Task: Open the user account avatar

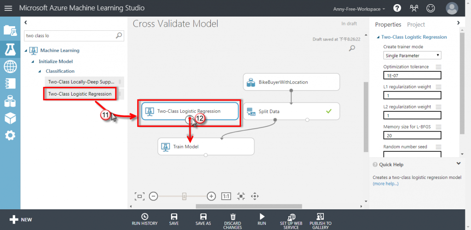Action: pos(452,8)
